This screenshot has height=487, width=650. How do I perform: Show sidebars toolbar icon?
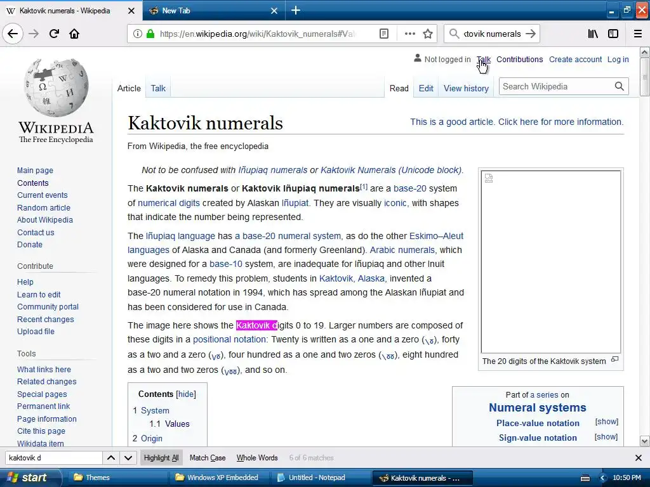[x=613, y=34]
